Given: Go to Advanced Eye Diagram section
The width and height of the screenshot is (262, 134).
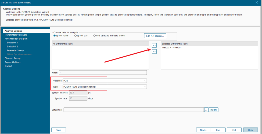Looking at the screenshot, I should coord(16,39).
